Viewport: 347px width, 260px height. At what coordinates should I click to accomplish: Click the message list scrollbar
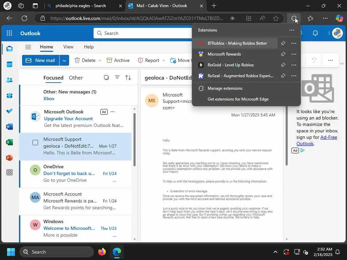point(134,139)
